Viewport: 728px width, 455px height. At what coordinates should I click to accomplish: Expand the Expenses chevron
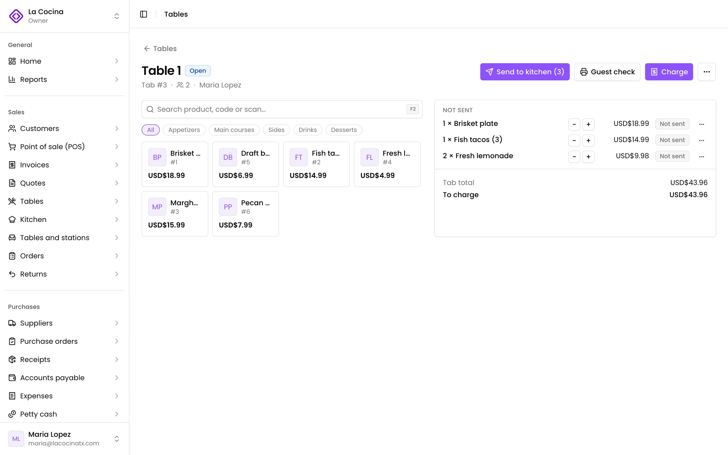(117, 396)
